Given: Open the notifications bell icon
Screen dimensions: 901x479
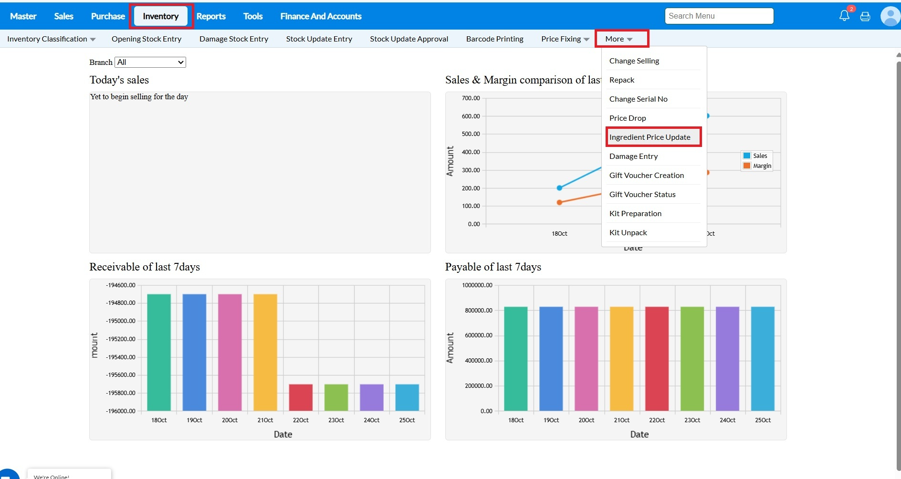Looking at the screenshot, I should [844, 16].
